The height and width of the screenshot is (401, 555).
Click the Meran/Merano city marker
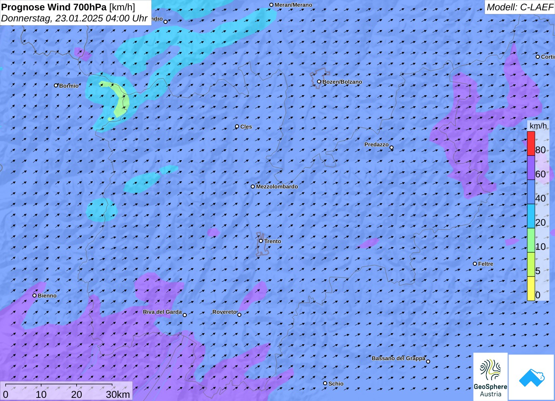[272, 5]
